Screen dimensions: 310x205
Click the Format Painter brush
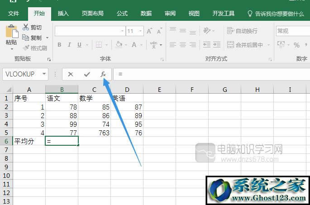click(x=35, y=48)
